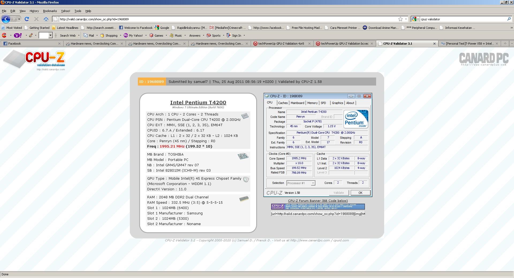
Task: Open Answers in Yahoo toolbar
Action: pos(195,35)
